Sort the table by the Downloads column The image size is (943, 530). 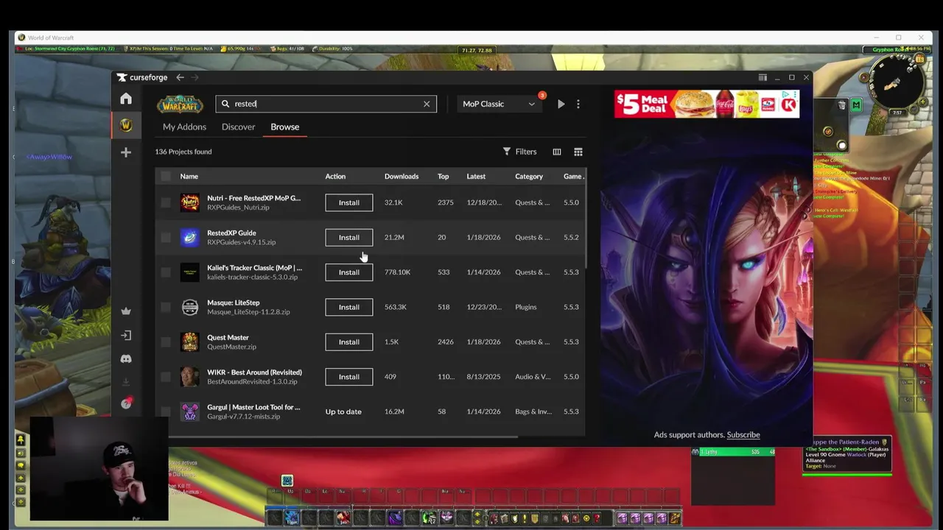click(402, 176)
